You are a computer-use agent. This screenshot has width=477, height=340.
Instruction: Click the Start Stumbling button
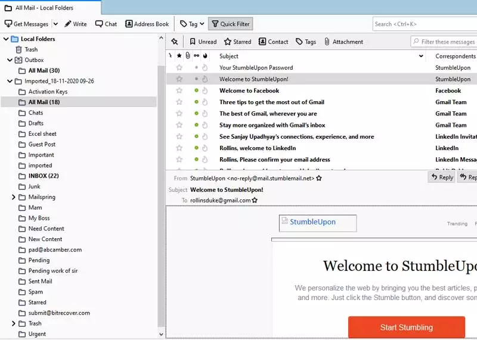pyautogui.click(x=406, y=327)
